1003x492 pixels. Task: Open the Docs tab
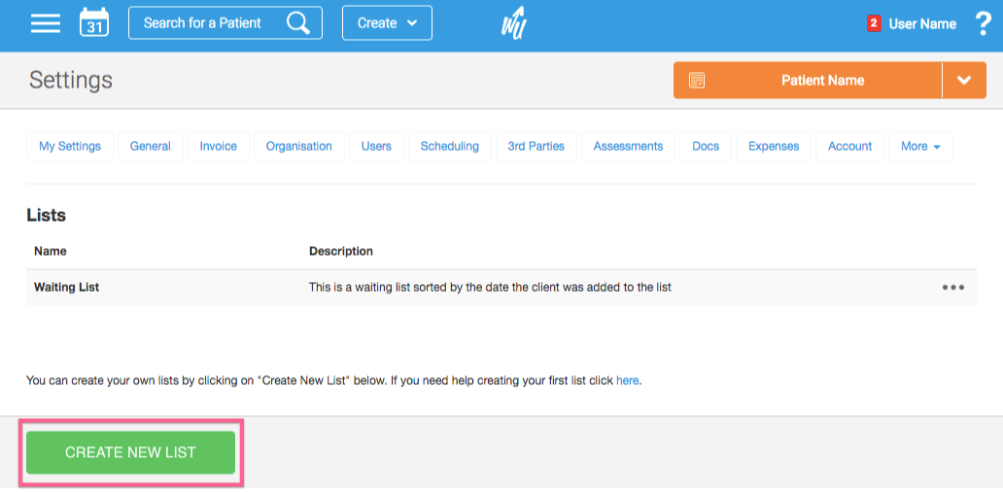(706, 147)
